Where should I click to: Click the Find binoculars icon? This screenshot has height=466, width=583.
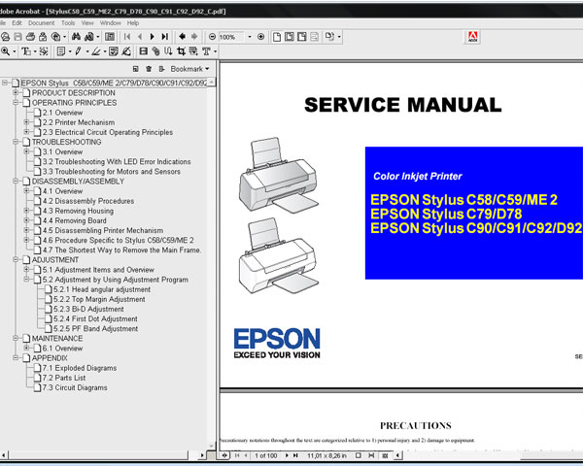[x=76, y=37]
